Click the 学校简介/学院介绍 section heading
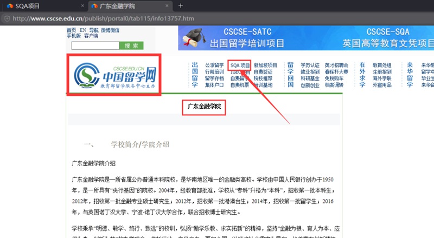This screenshot has height=238, width=434. (x=140, y=144)
